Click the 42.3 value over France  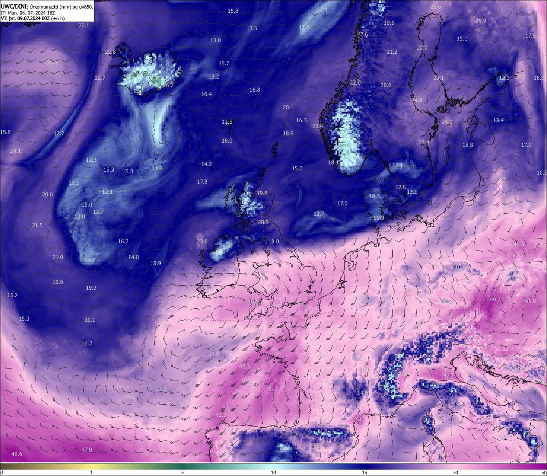pos(244,367)
